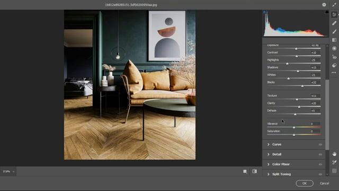Toggle the grid overlay icon

(x=334, y=171)
